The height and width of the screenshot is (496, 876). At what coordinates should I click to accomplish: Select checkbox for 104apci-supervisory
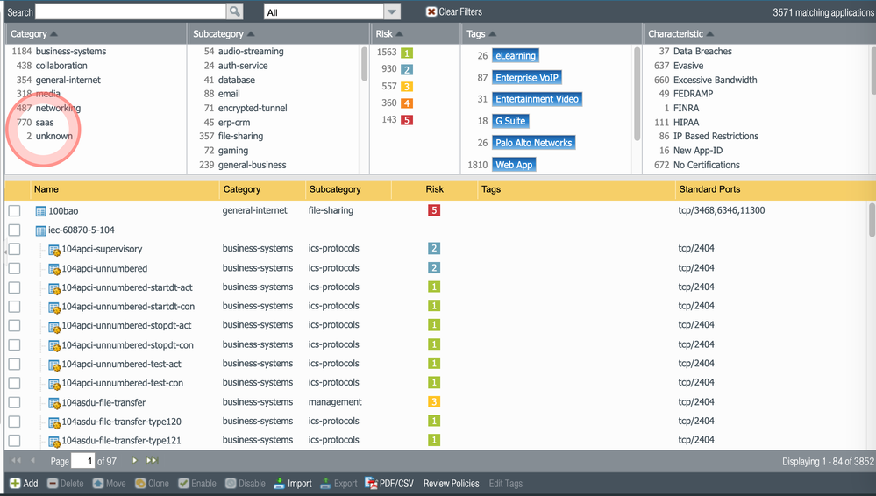pyautogui.click(x=14, y=249)
